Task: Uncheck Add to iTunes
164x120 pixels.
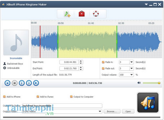Action: tap(38, 97)
